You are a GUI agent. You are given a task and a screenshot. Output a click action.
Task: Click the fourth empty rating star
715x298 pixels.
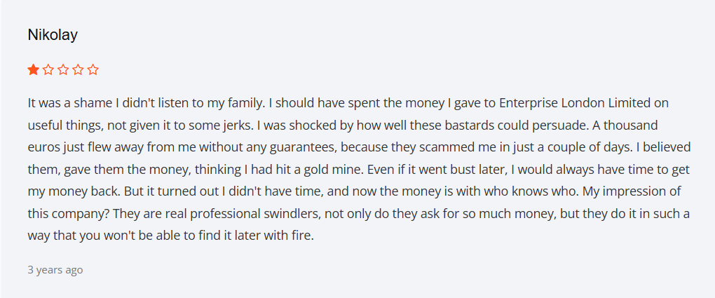(x=78, y=70)
